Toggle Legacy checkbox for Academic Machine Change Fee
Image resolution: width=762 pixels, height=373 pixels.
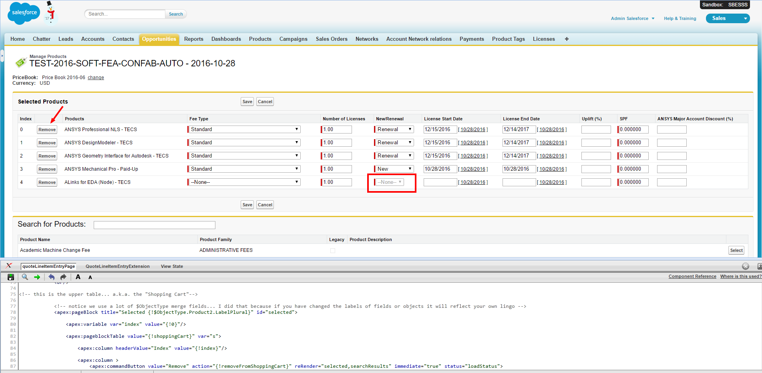point(333,251)
